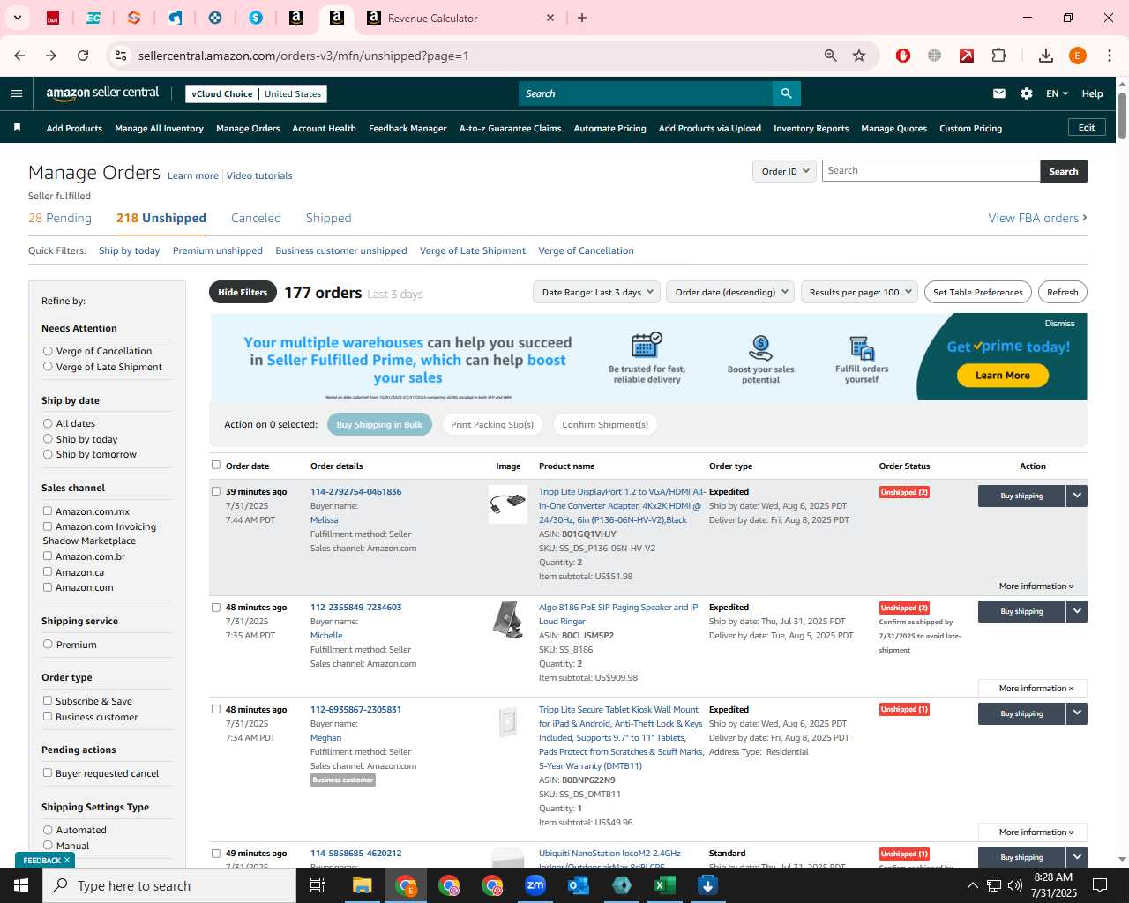Screen dimensions: 1129x903
Task: Open Manage All Inventory in the nav bar
Action: (159, 128)
